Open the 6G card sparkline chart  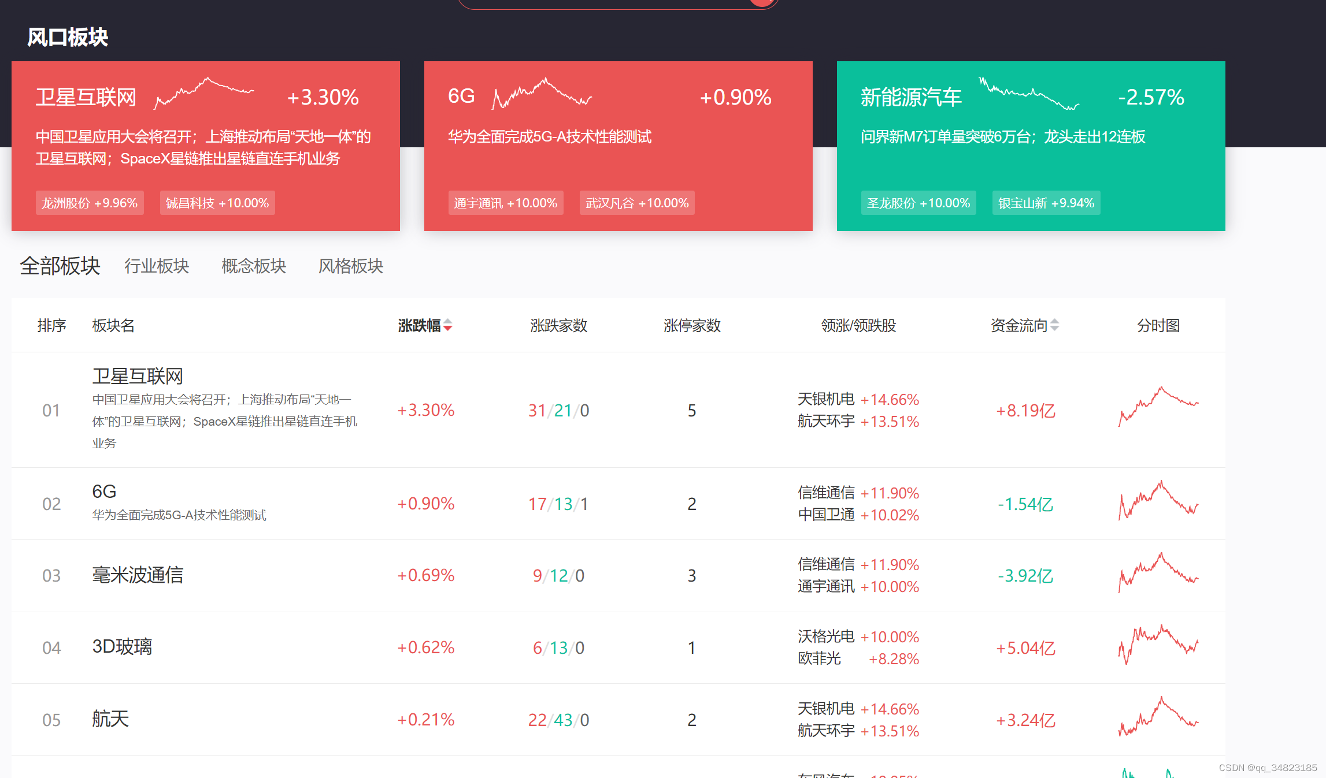coord(542,94)
